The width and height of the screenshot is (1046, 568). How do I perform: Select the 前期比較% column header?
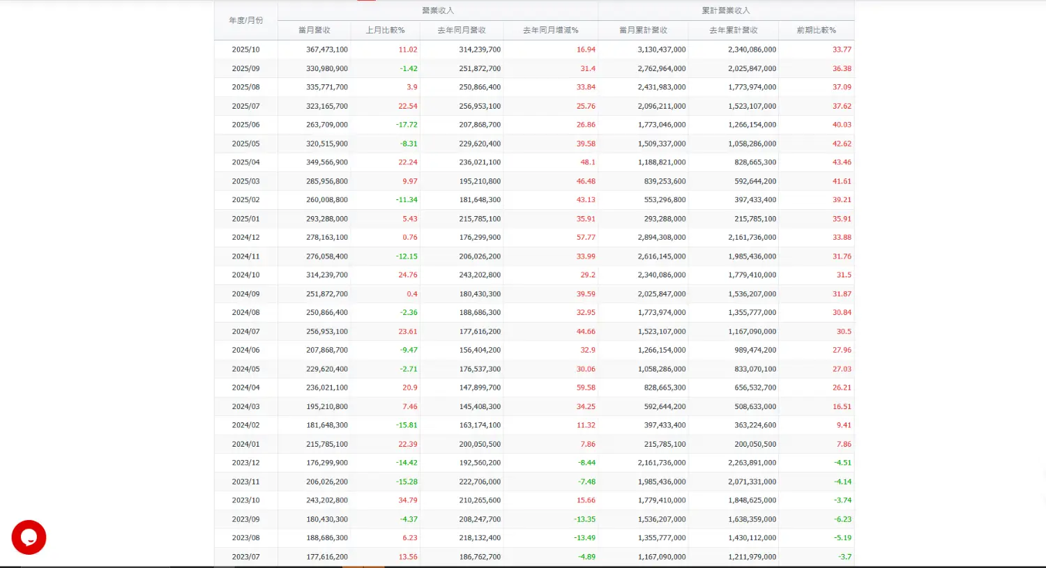pos(816,30)
